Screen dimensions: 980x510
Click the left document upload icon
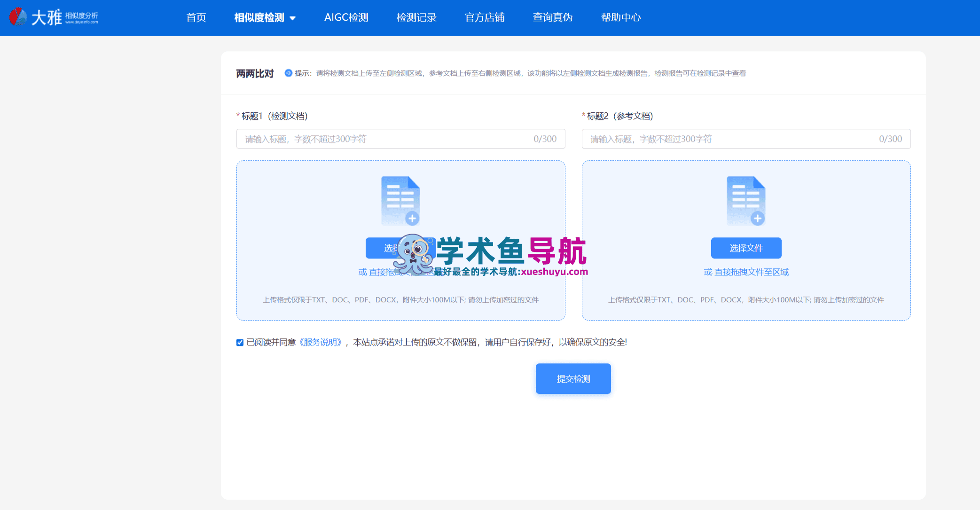click(x=400, y=201)
